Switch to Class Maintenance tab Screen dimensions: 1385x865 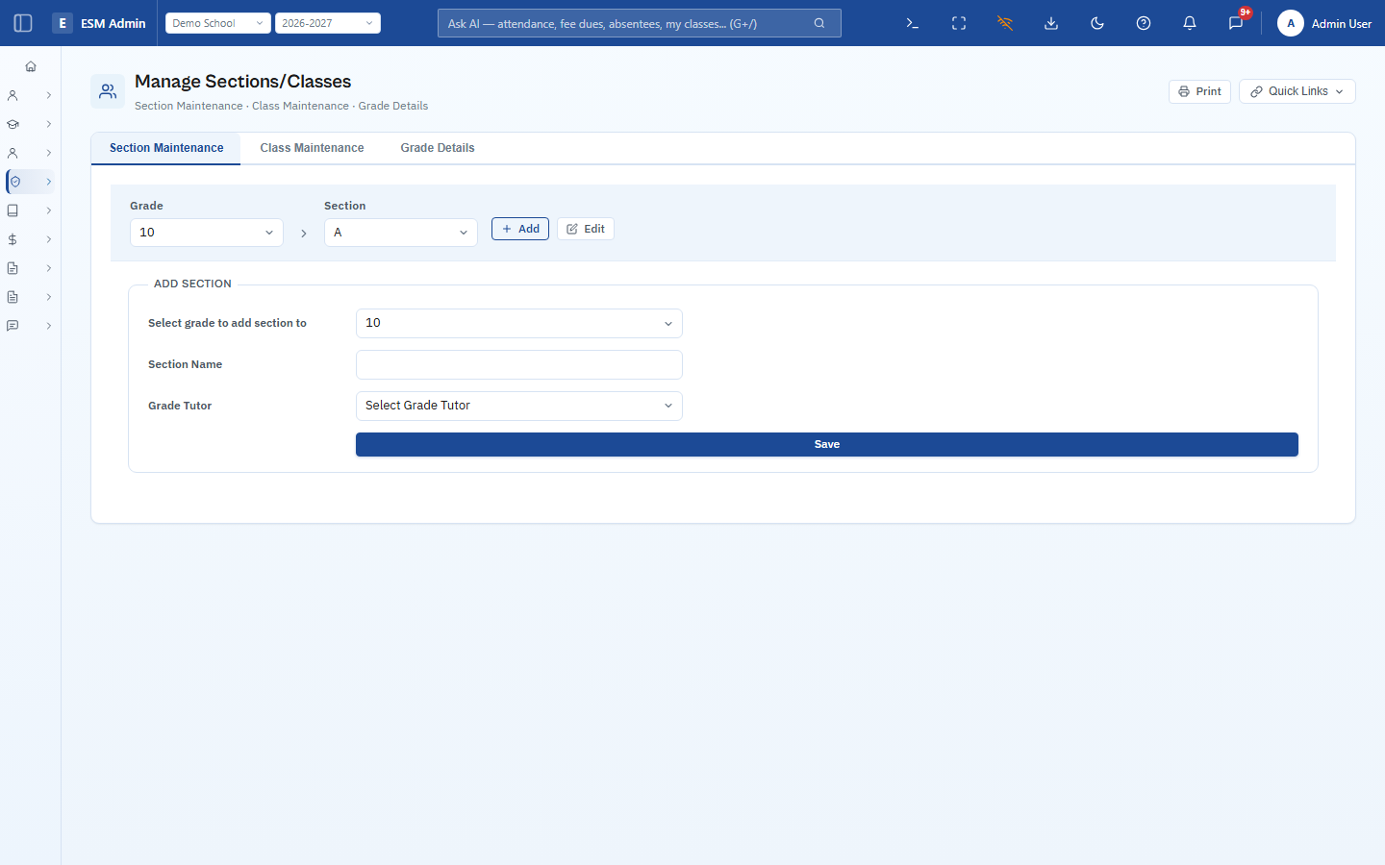(312, 148)
